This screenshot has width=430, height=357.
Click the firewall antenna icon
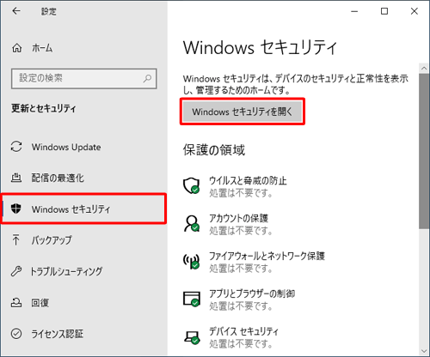(192, 261)
